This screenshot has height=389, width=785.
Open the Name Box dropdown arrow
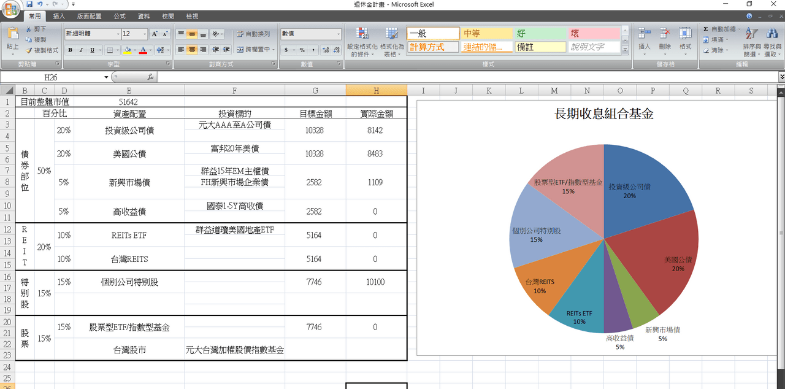pyautogui.click(x=106, y=77)
